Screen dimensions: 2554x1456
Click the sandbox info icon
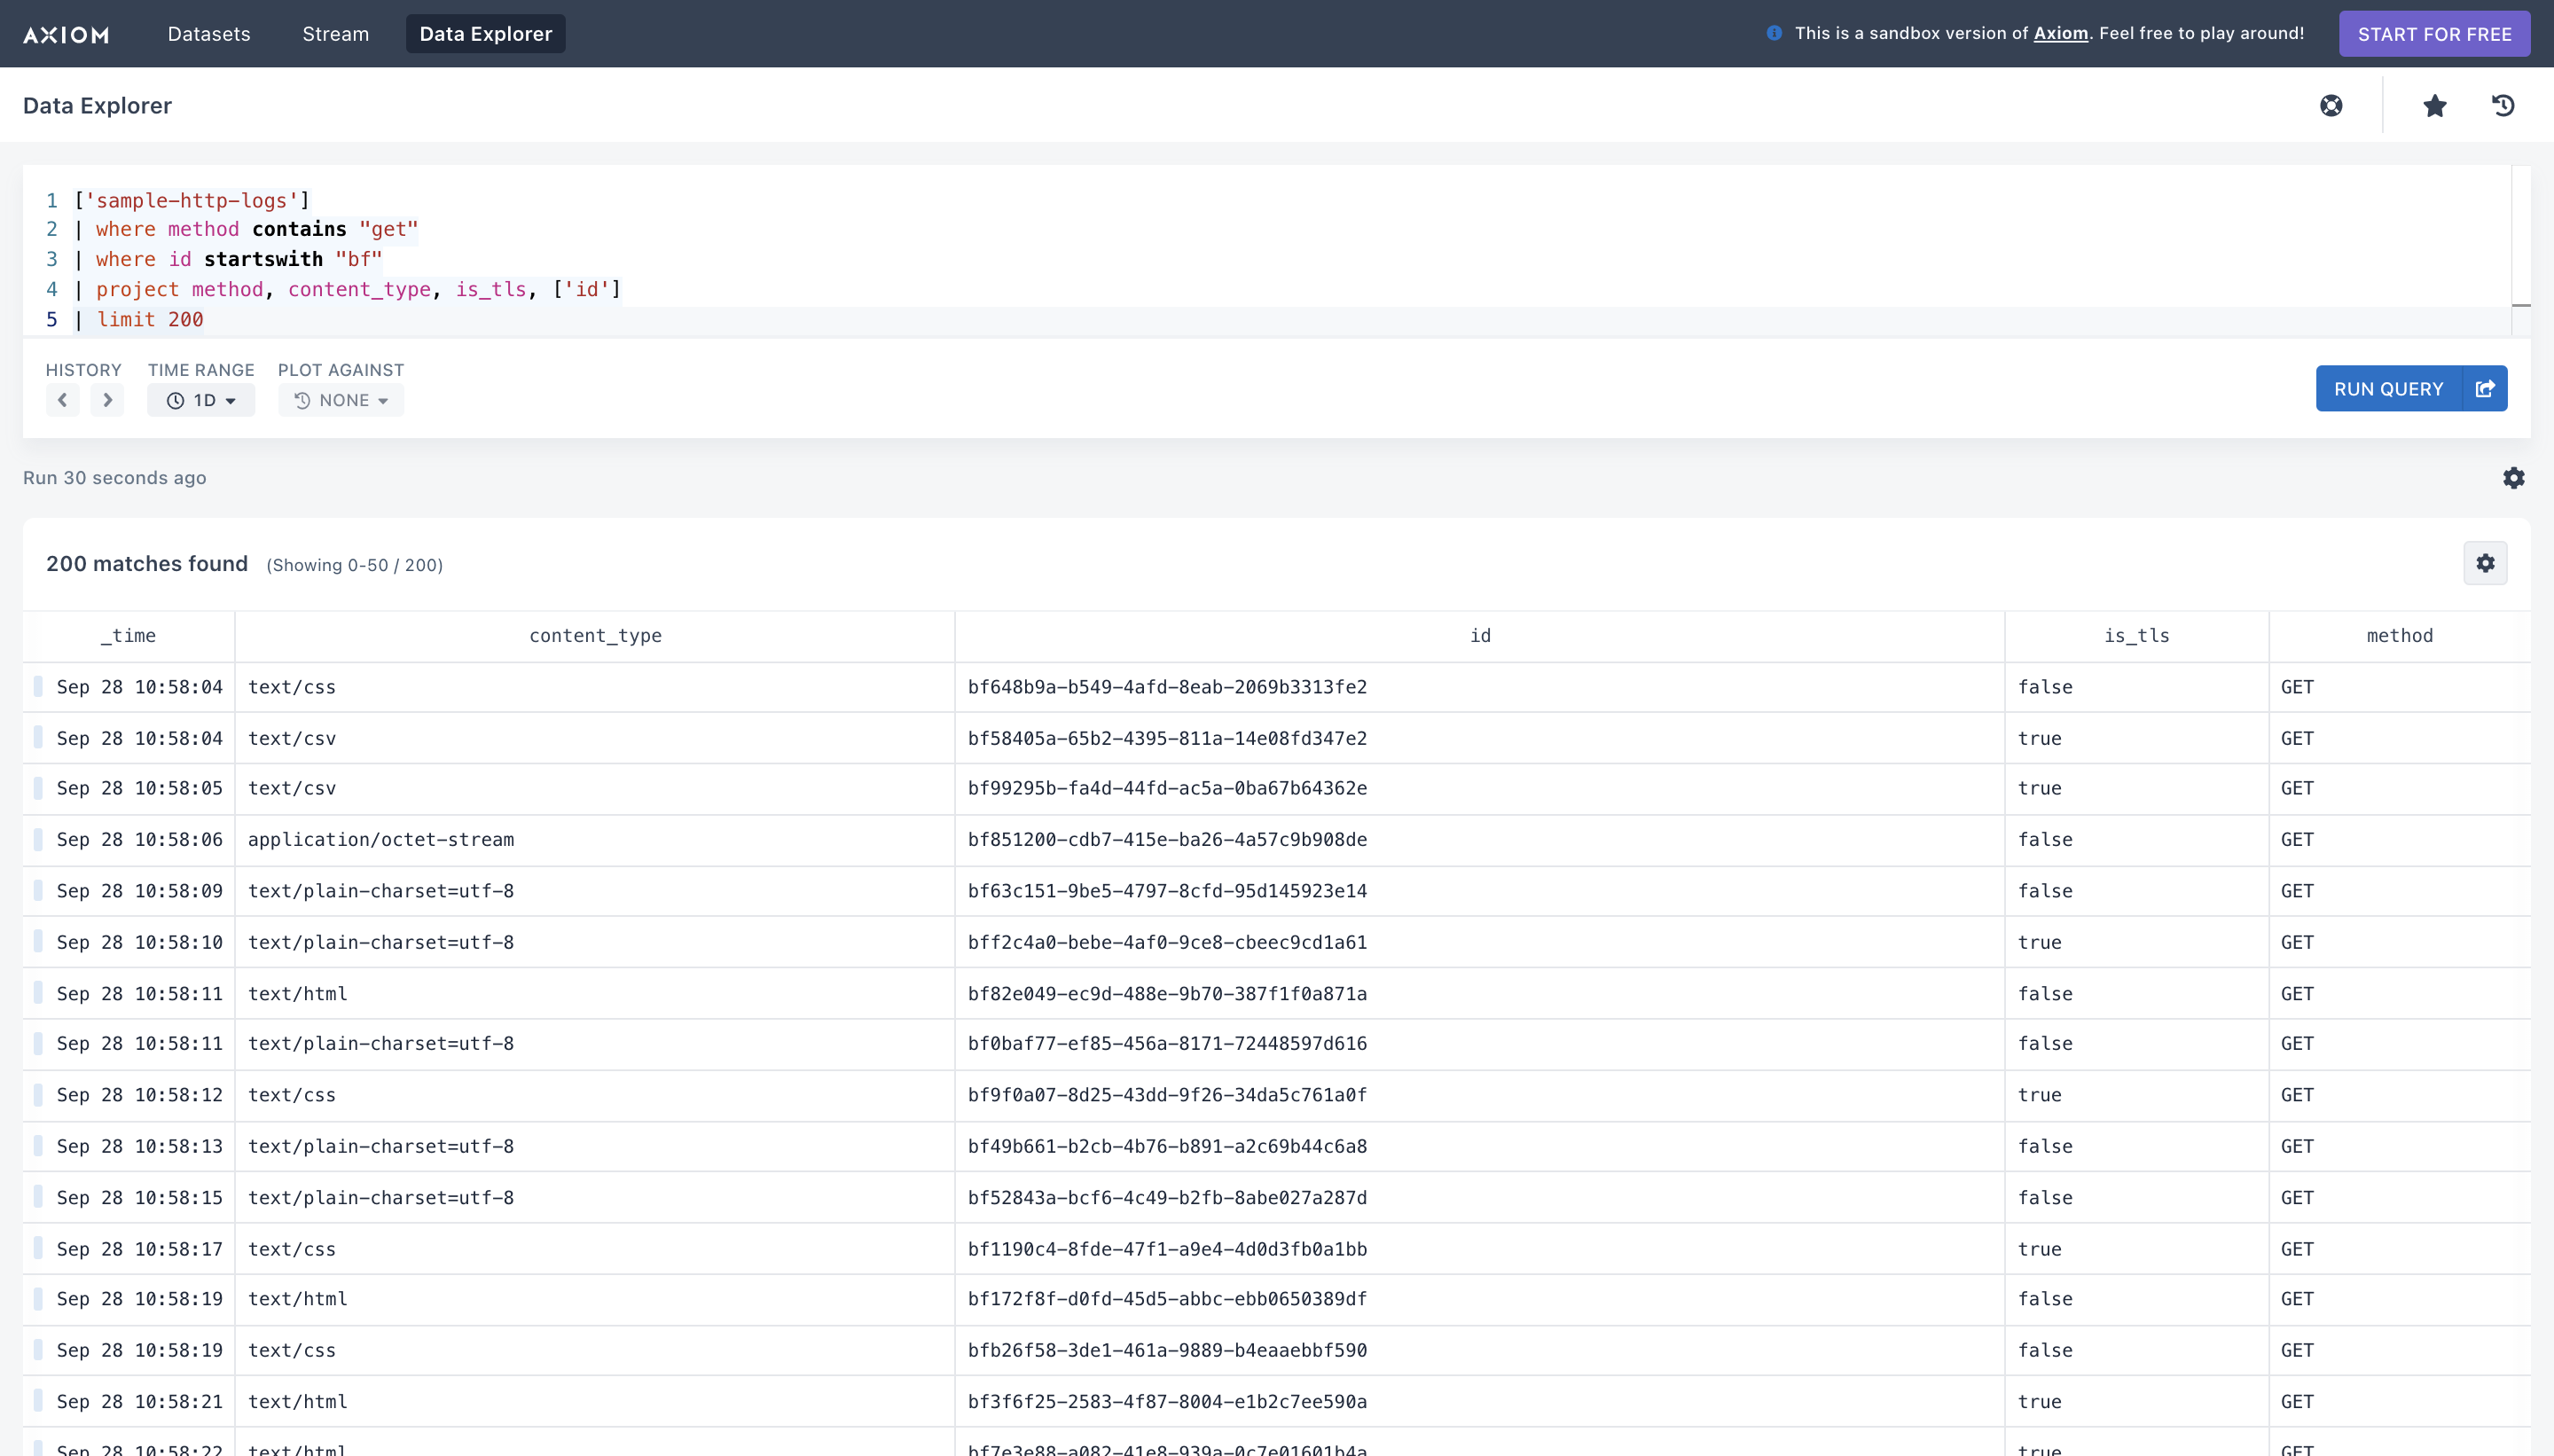pos(1774,33)
